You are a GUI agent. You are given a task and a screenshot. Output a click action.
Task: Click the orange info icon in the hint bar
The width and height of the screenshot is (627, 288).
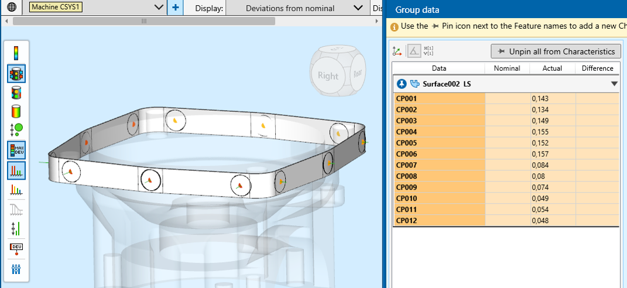[394, 26]
